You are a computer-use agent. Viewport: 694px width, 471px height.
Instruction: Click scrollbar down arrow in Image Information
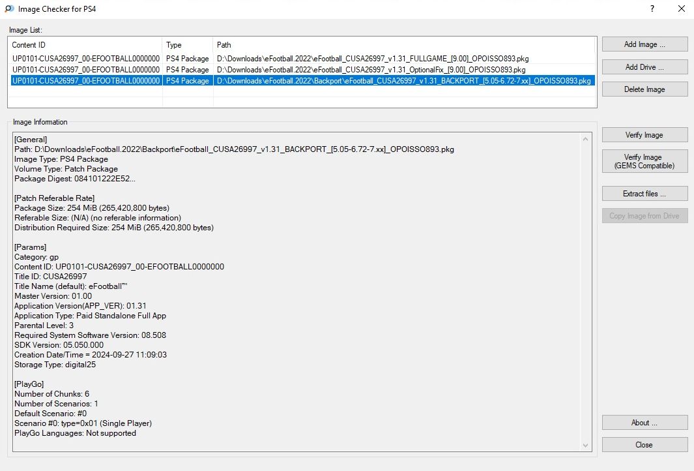tap(586, 445)
